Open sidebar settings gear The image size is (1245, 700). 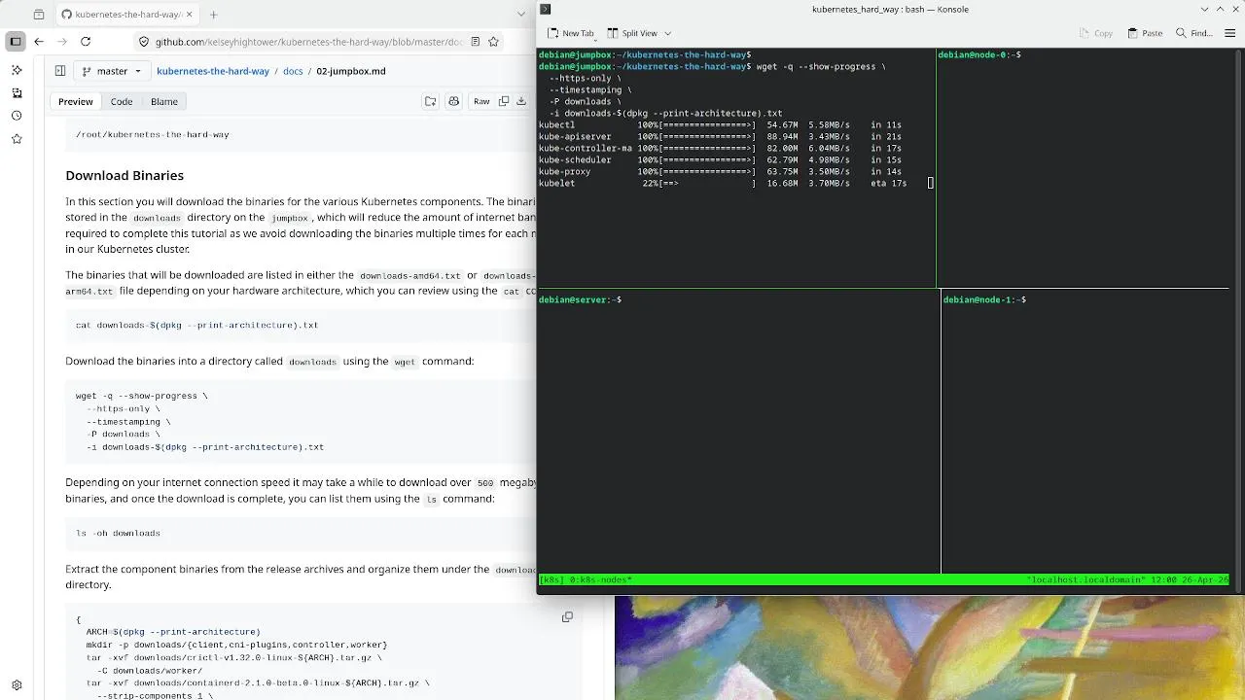click(x=17, y=685)
